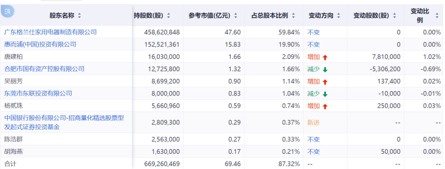Screen dimensions: 445x169
Task: Click 增加 label in 唐建柏 row
Action: 314,57
